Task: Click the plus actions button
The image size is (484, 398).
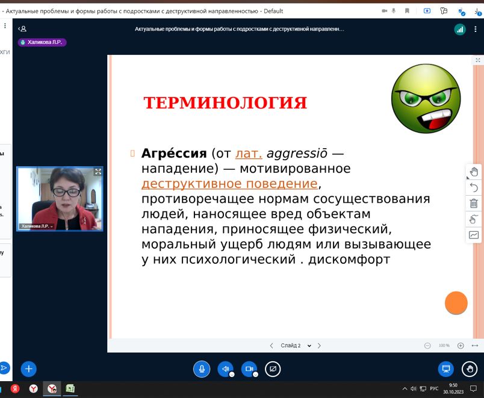Action: [x=28, y=368]
